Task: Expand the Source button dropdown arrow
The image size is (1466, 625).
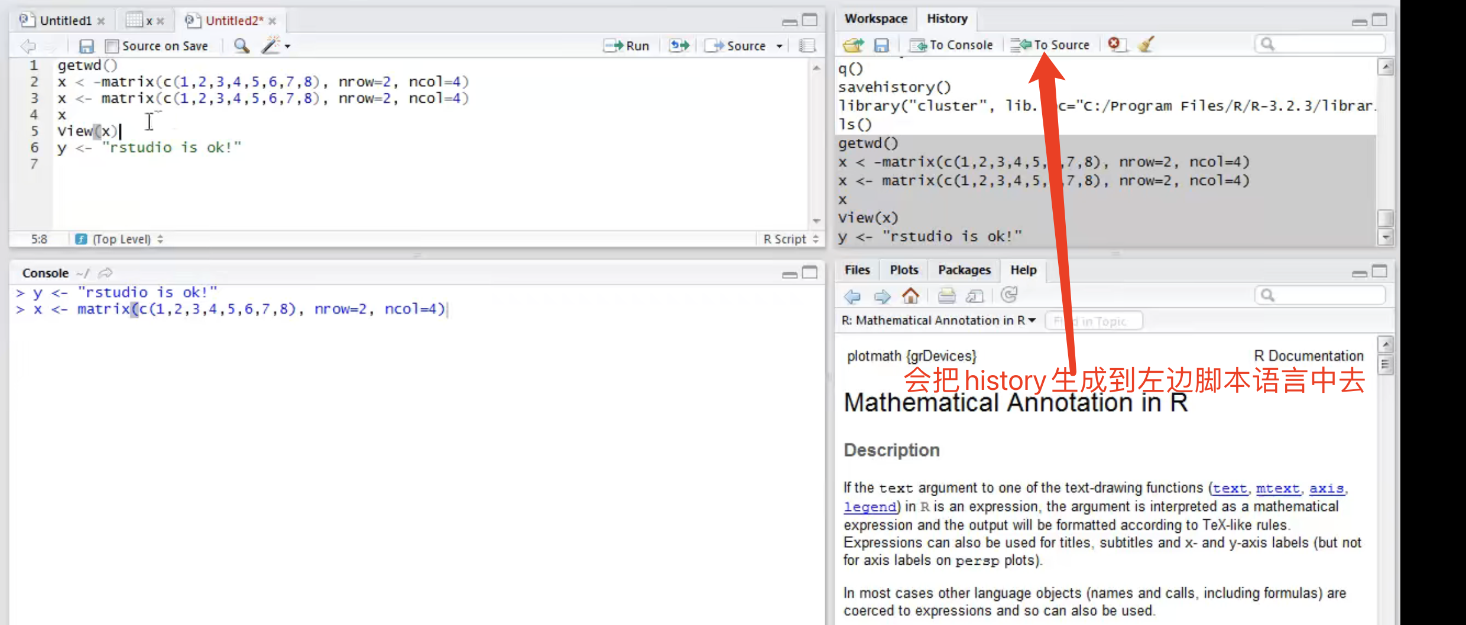Action: (780, 46)
